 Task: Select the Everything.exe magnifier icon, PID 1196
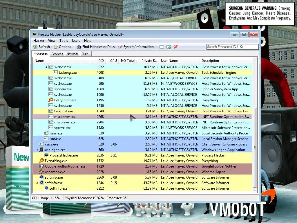point(51,100)
